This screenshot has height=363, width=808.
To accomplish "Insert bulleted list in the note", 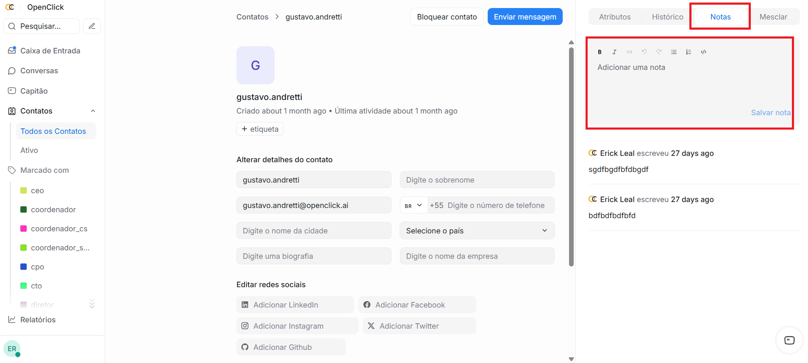I will click(674, 52).
